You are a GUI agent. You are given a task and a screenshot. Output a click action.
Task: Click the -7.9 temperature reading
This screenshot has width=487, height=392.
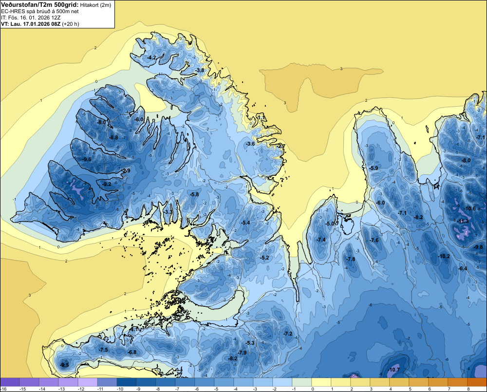pos(242,353)
